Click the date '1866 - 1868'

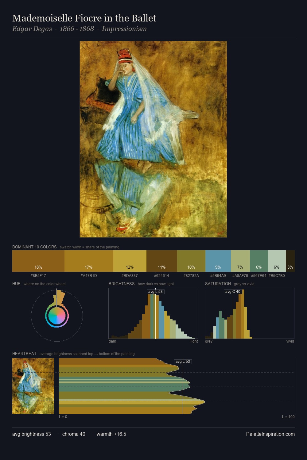pyautogui.click(x=77, y=29)
